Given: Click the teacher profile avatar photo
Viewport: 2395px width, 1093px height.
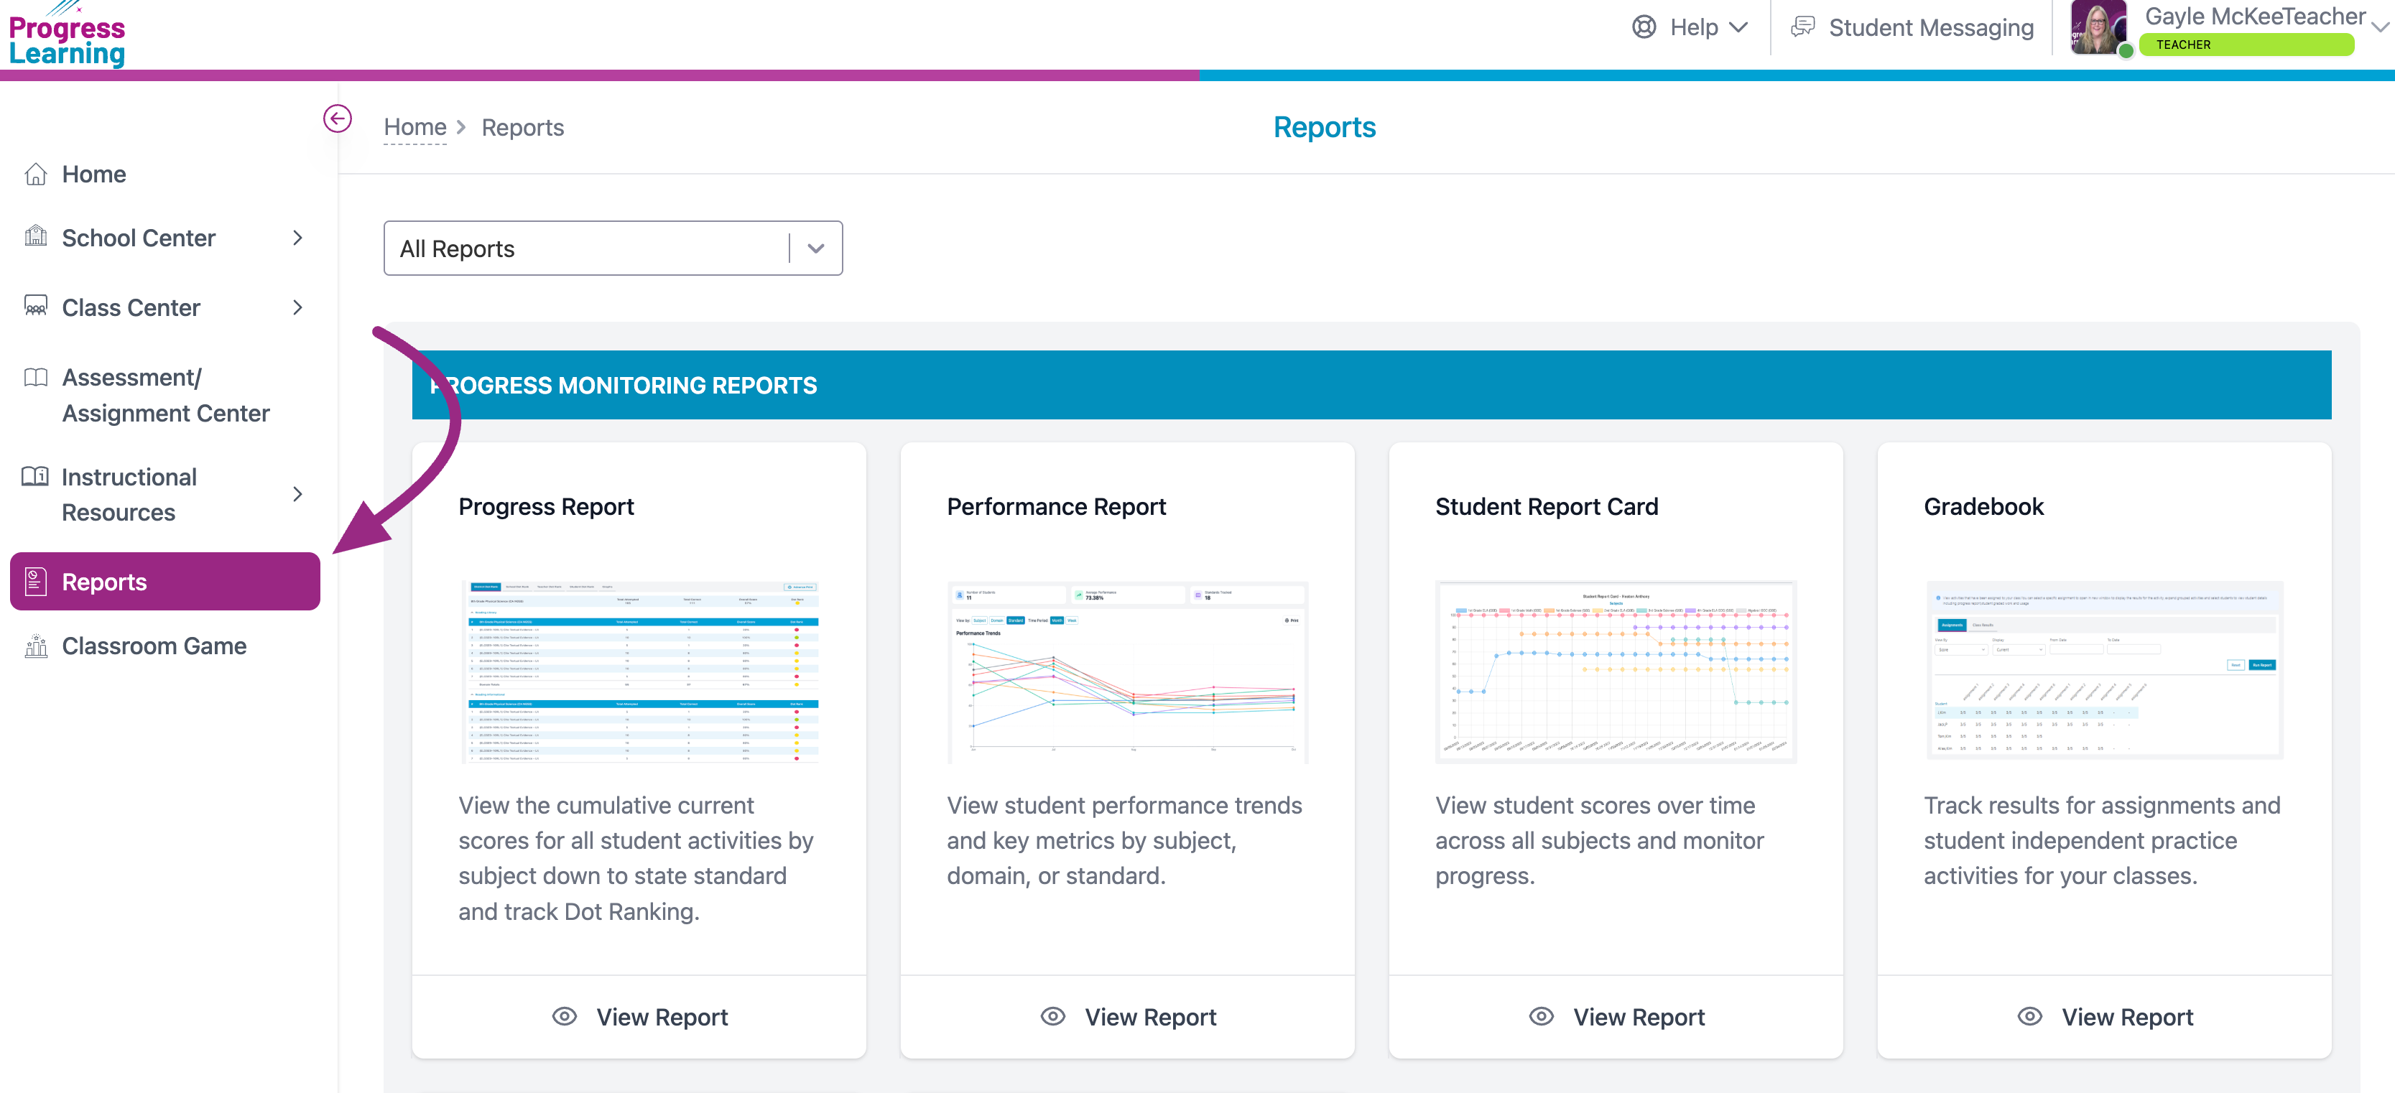Looking at the screenshot, I should [2098, 28].
